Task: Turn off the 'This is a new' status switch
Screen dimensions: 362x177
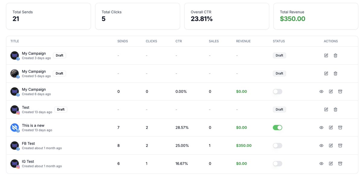Action: pos(278,128)
